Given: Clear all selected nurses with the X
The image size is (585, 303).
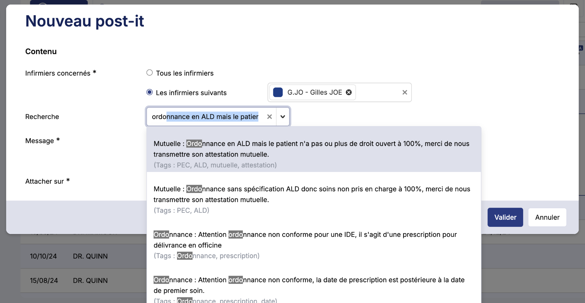Looking at the screenshot, I should [x=405, y=92].
